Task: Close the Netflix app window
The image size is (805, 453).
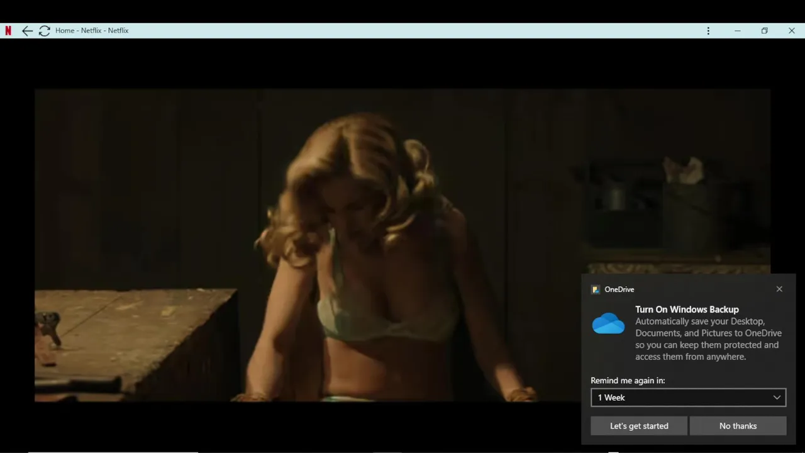Action: tap(791, 31)
